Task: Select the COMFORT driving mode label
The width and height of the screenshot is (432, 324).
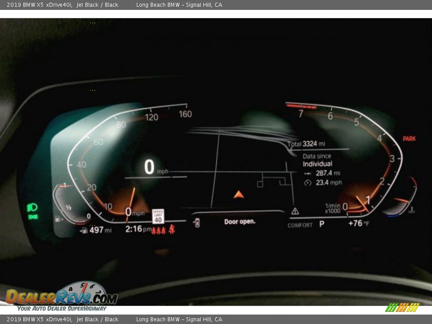Action: point(300,225)
